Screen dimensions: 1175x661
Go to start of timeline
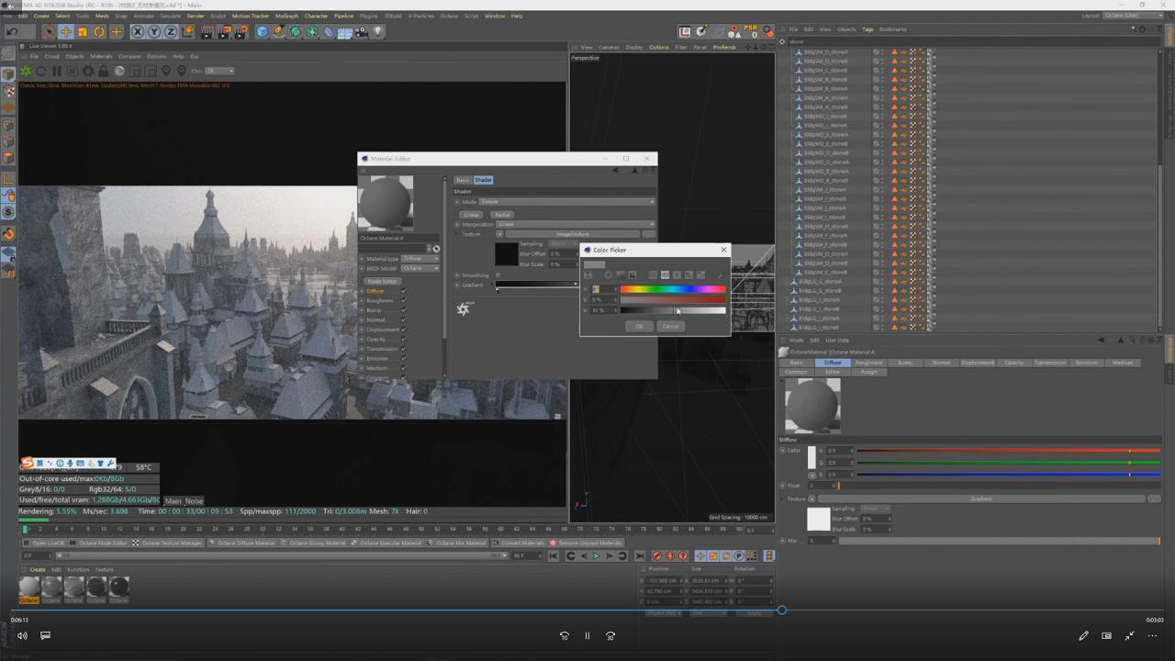[554, 555]
